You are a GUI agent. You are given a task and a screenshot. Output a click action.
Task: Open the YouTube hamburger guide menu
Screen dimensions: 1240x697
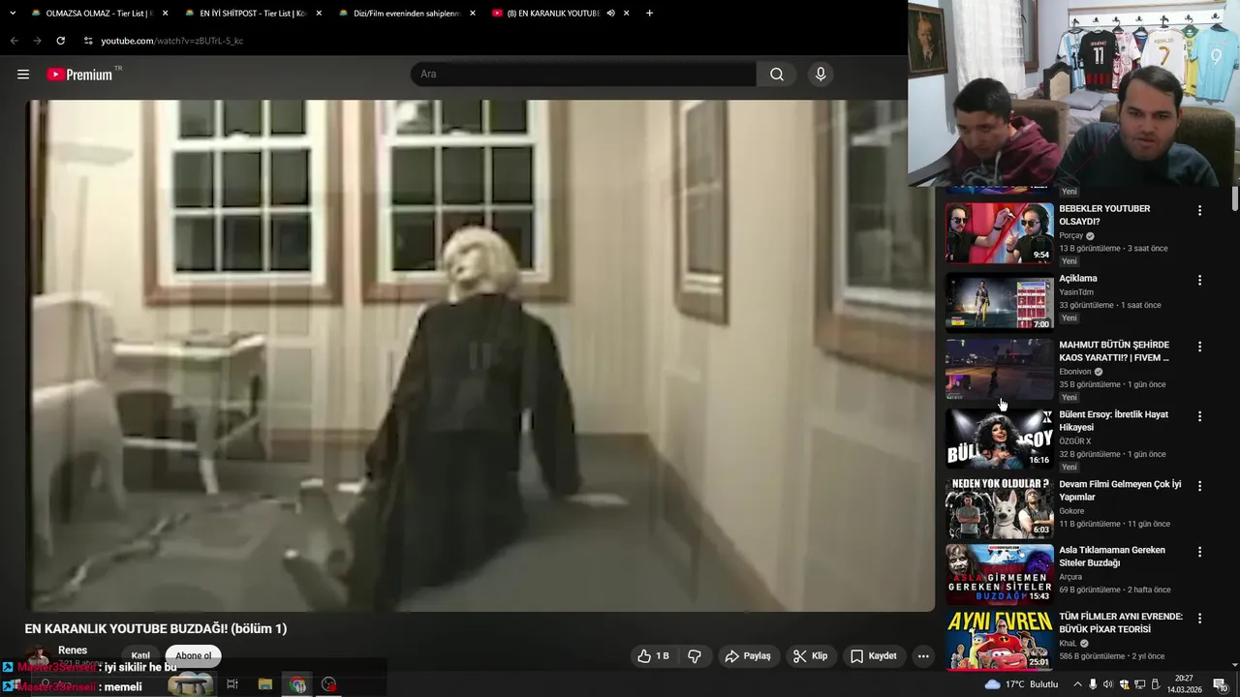pyautogui.click(x=23, y=75)
